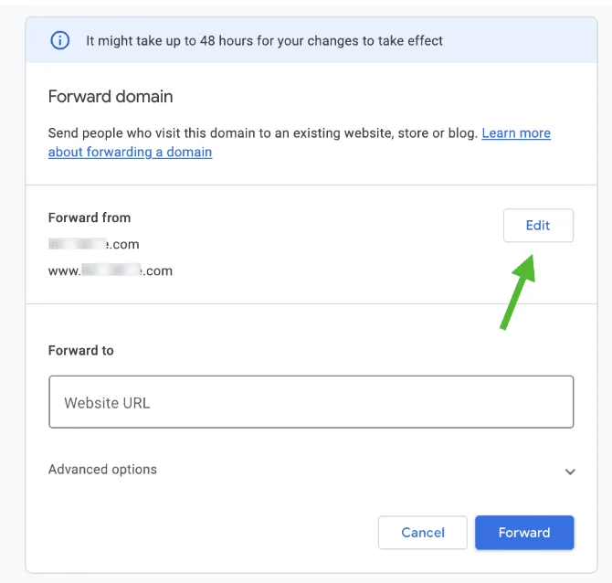
Task: Expand Advanced options chevron
Action: coord(570,472)
